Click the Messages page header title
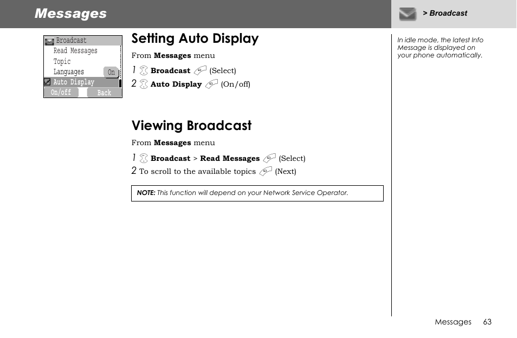The height and width of the screenshot is (338, 517). point(70,14)
